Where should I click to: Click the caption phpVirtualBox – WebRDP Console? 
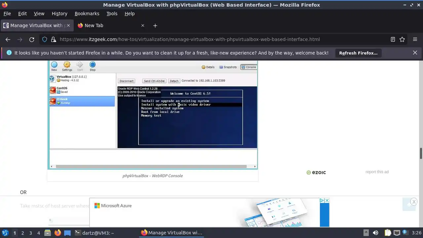pyautogui.click(x=153, y=176)
